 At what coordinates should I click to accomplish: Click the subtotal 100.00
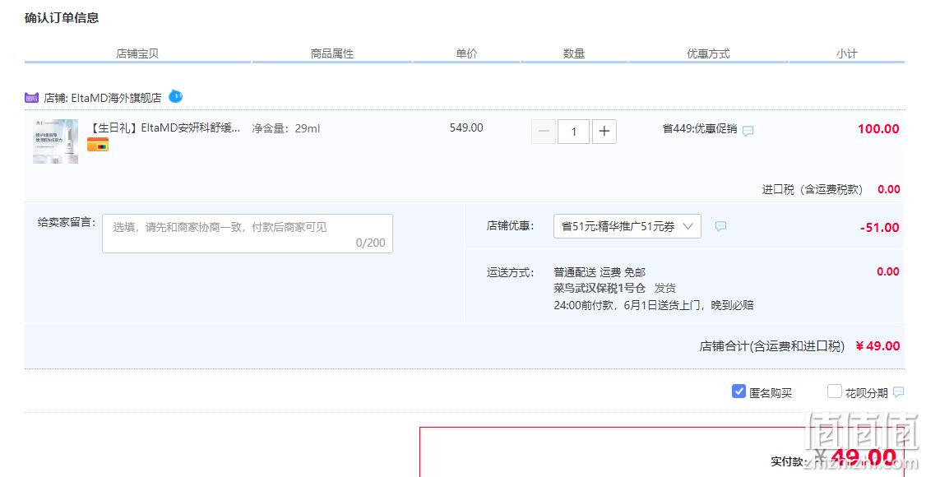click(878, 128)
